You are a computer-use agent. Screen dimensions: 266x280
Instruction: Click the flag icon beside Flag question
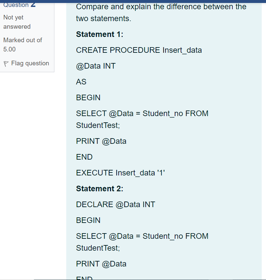coord(6,63)
